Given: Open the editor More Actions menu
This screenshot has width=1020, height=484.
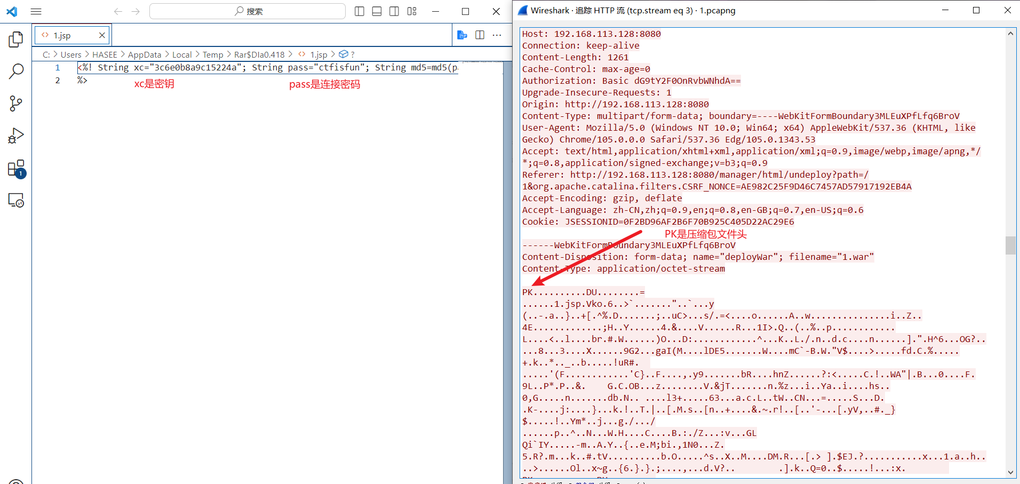Looking at the screenshot, I should coord(497,35).
